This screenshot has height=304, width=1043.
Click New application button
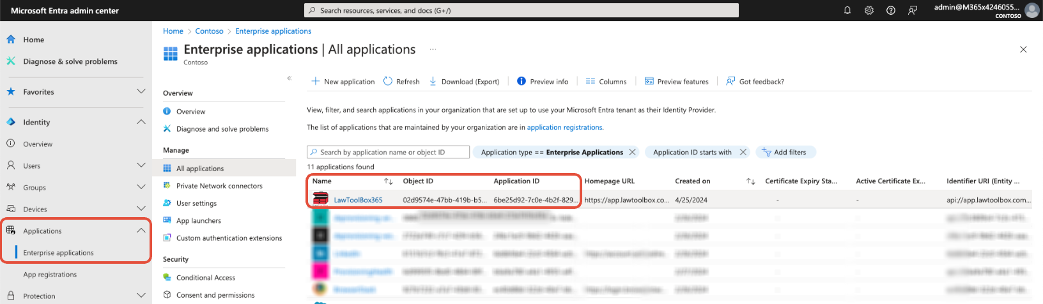343,81
